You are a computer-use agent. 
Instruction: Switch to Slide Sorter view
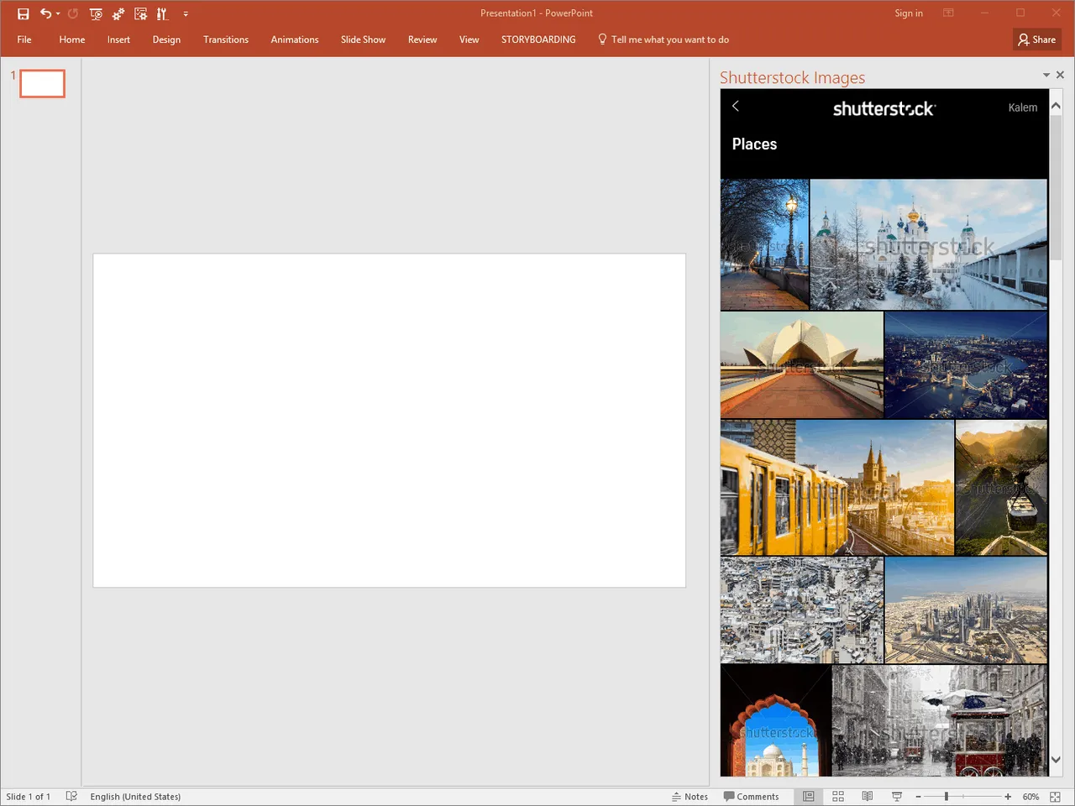click(x=838, y=796)
